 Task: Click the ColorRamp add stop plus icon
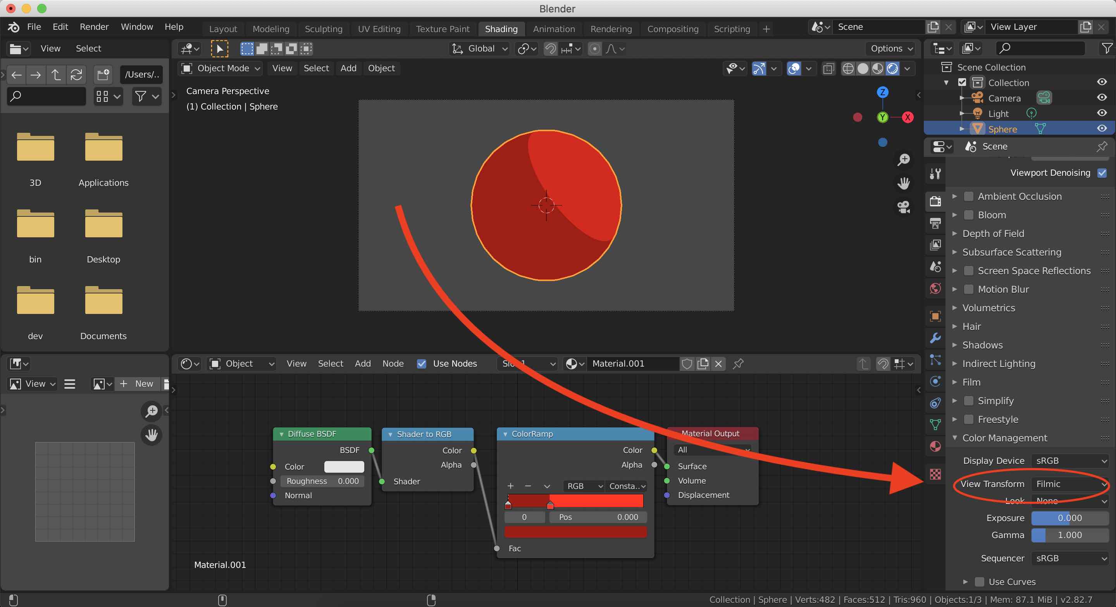[x=510, y=486]
